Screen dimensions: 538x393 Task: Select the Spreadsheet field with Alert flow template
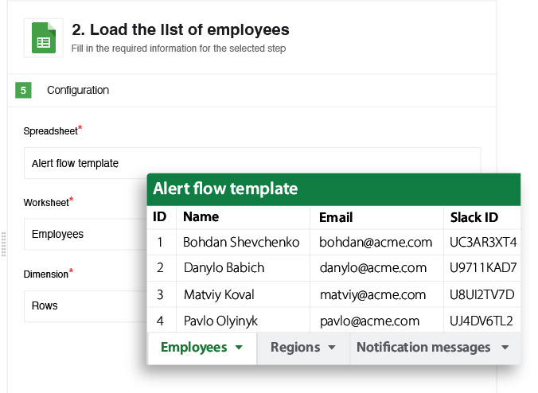click(x=252, y=163)
